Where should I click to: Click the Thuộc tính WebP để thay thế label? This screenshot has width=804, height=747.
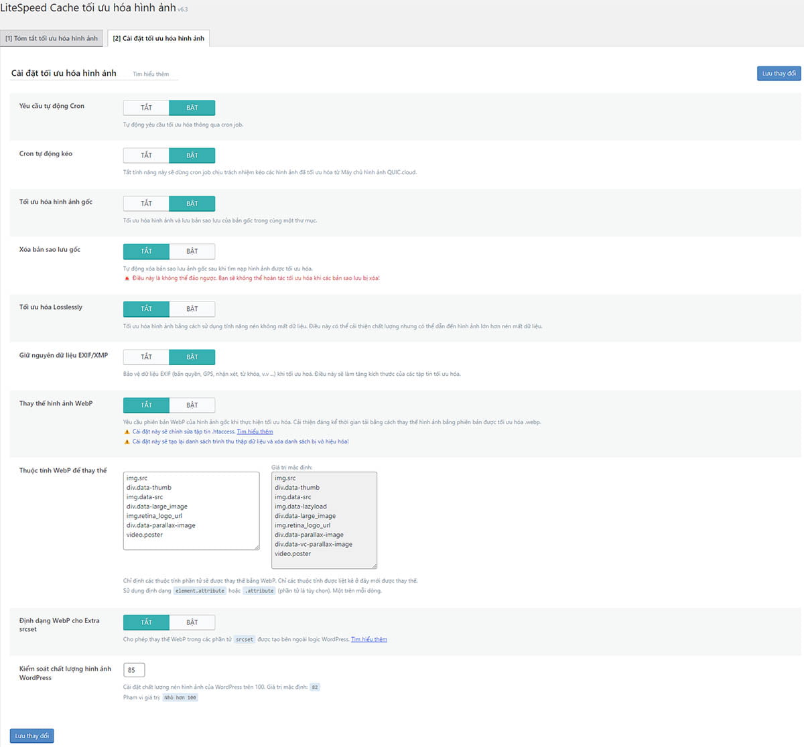tap(63, 470)
